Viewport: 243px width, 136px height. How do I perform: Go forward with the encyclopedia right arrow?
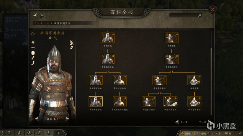click(x=42, y=15)
